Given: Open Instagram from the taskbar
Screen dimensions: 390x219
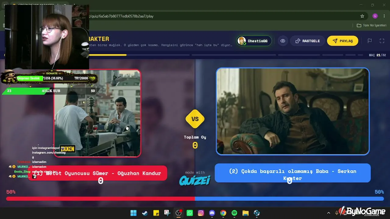Looking at the screenshot, I should (201, 213).
